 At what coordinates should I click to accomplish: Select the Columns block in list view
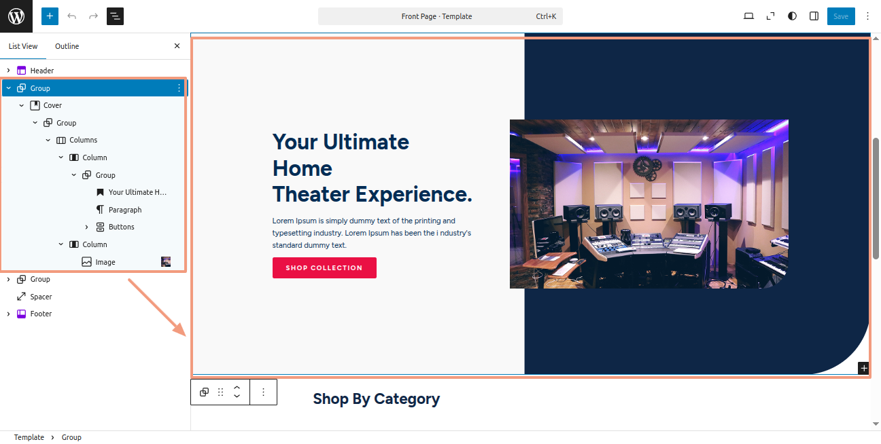click(x=83, y=140)
